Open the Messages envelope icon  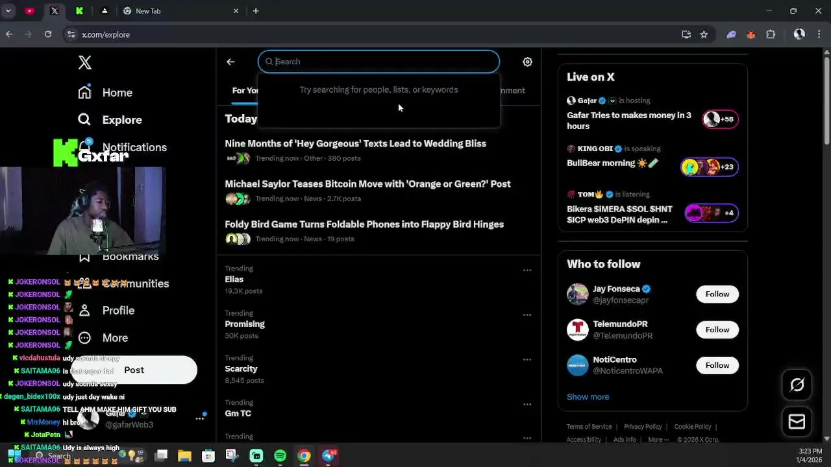797,422
